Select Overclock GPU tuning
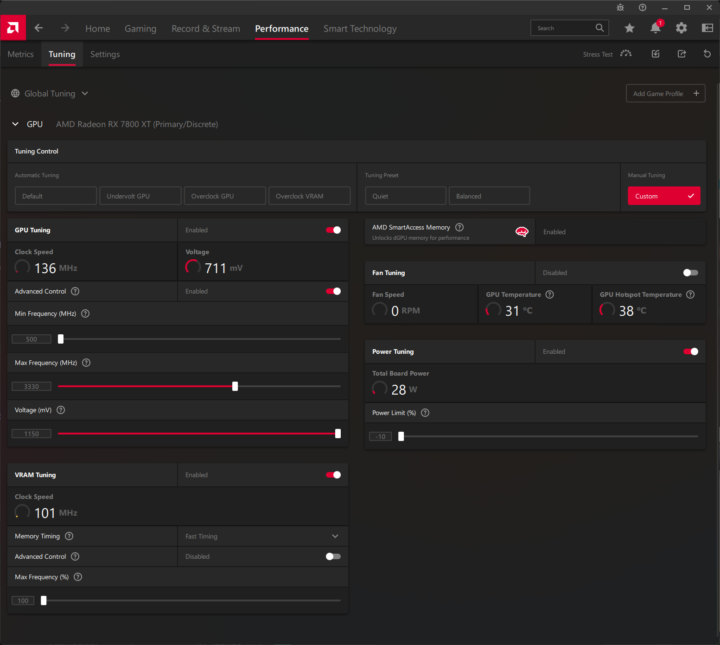The width and height of the screenshot is (720, 645). click(225, 196)
